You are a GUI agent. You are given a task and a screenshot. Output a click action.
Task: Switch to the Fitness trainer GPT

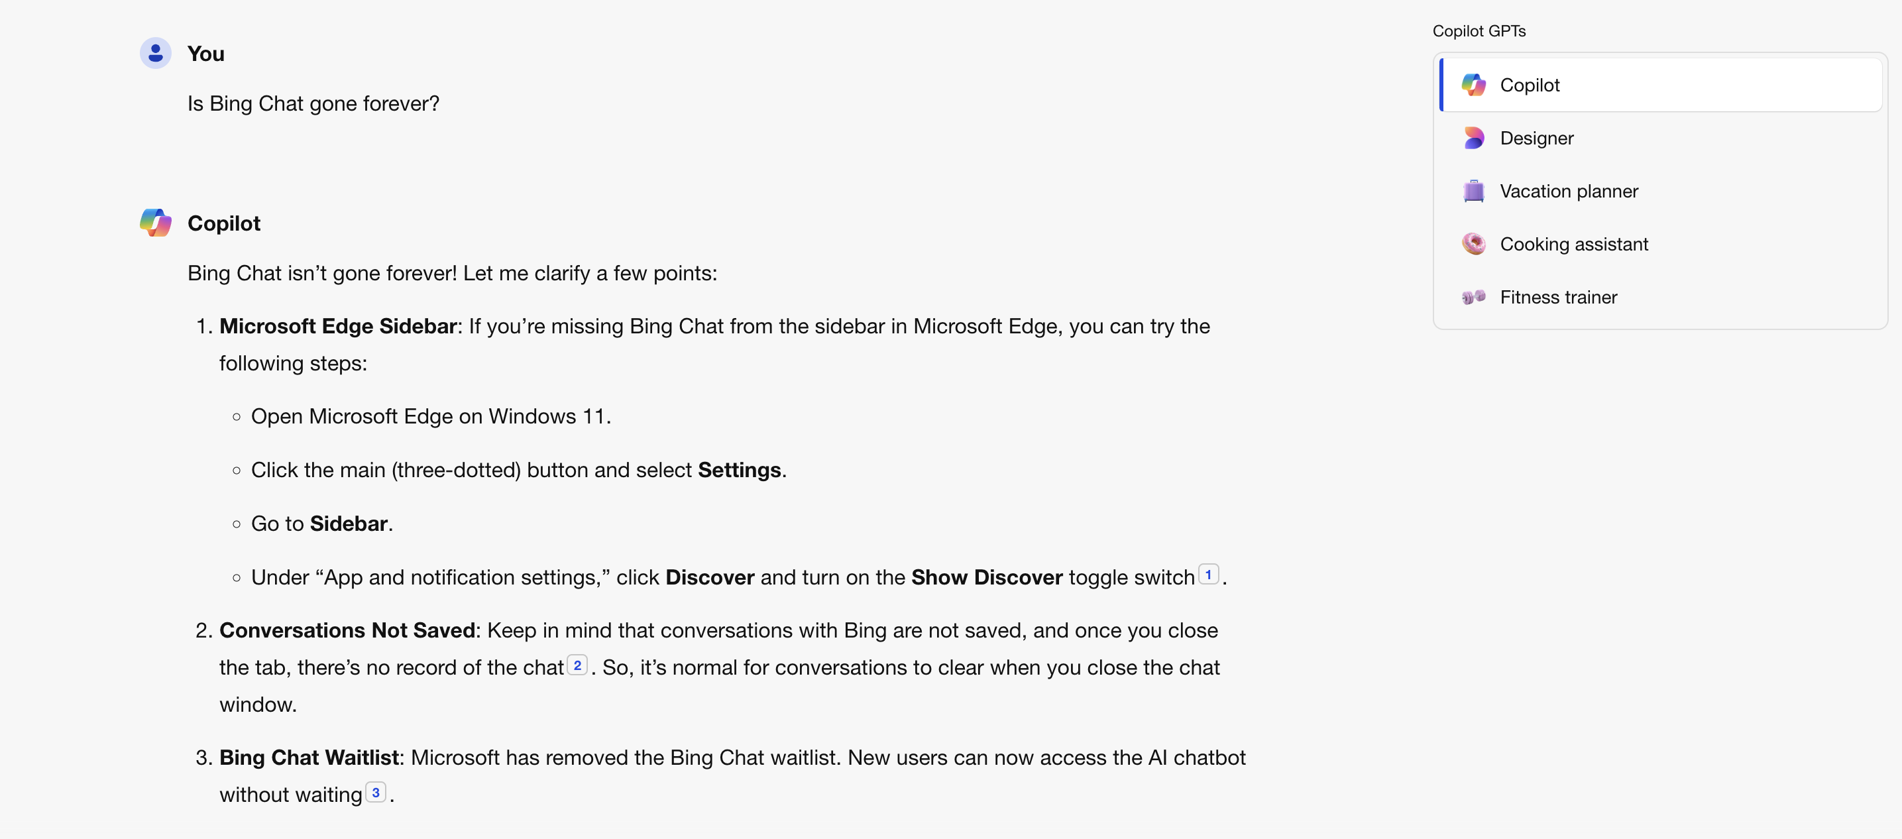coord(1558,297)
